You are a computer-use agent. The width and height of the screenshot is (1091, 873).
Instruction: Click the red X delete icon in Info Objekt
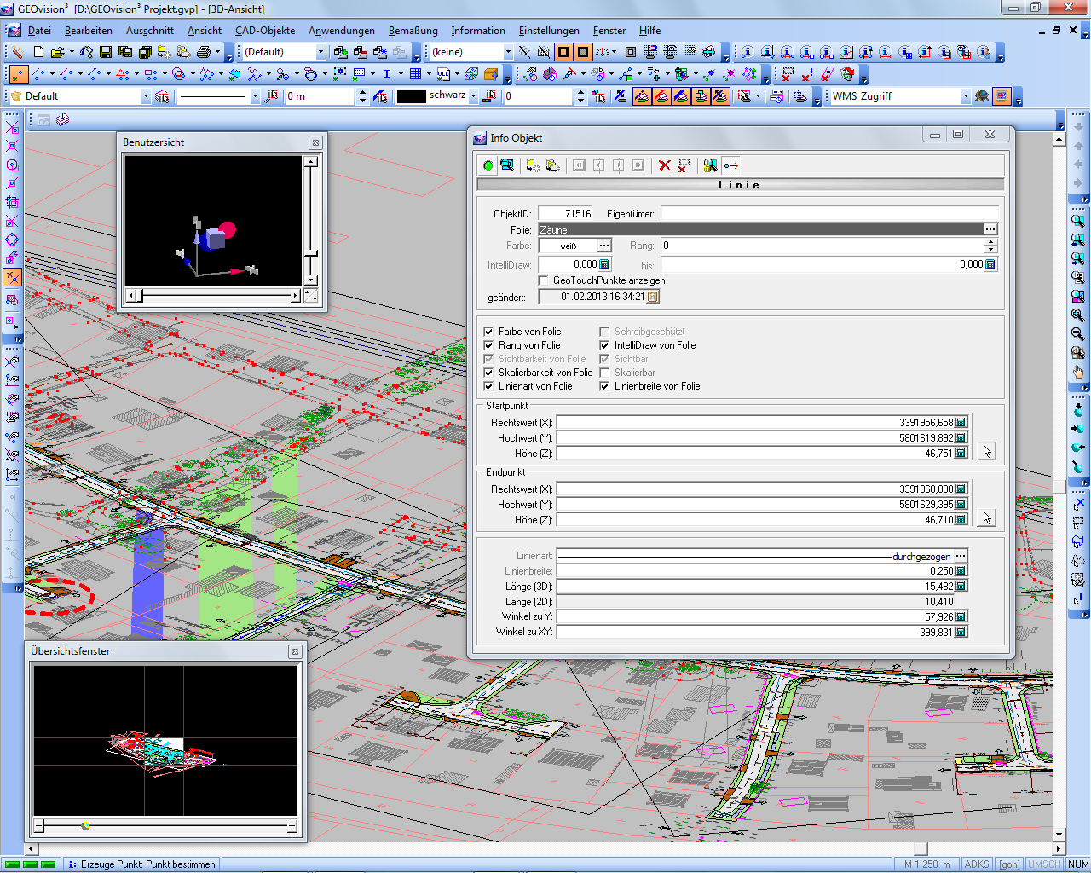click(665, 165)
